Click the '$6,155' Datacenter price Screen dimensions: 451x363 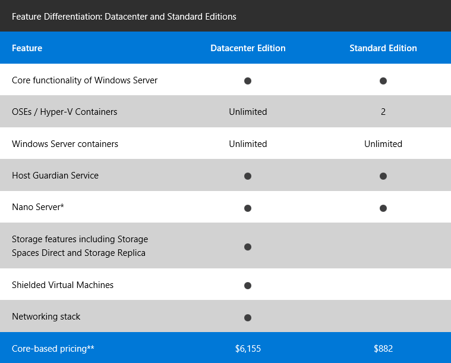point(248,349)
